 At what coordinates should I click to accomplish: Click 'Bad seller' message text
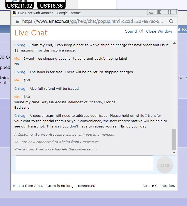pos(23,108)
